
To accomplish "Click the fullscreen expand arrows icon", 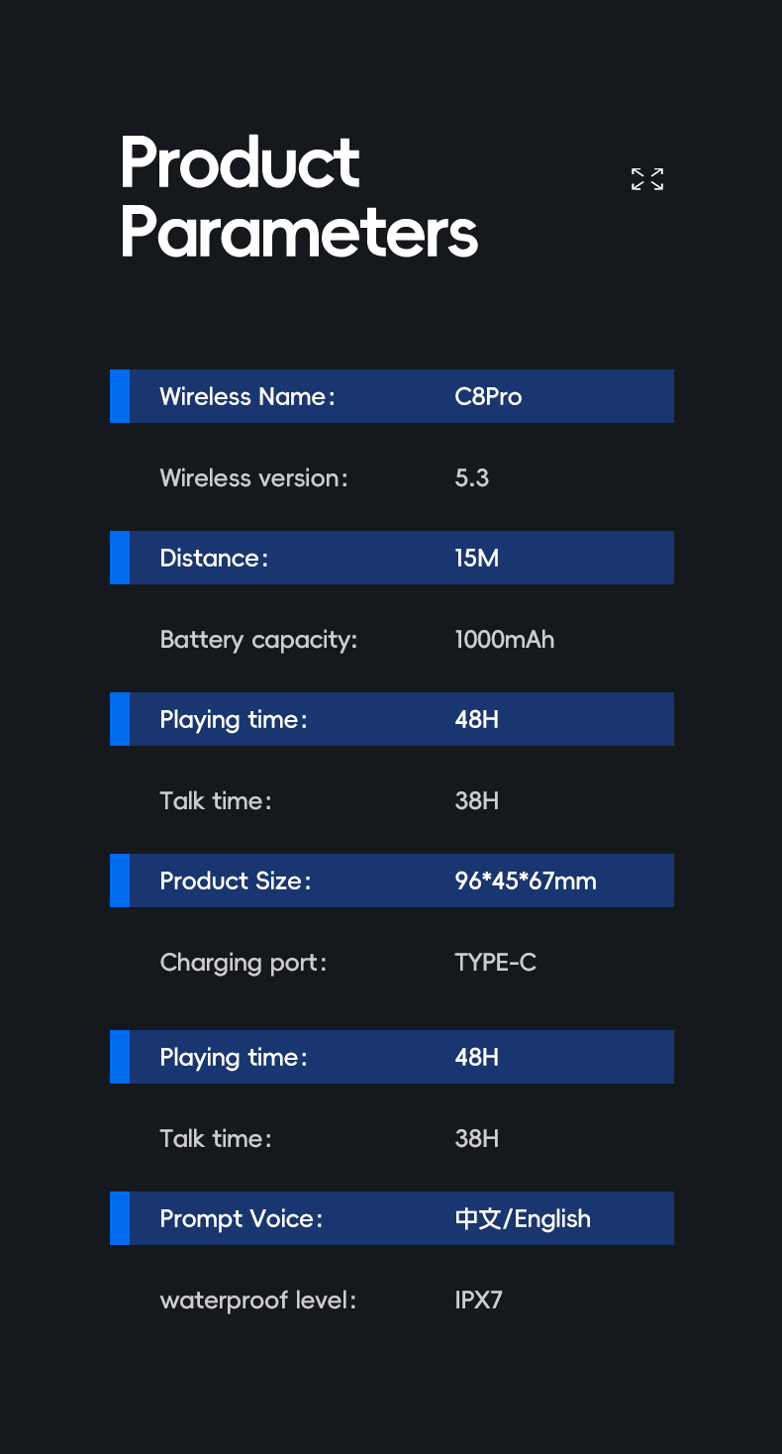I will pos(647,179).
